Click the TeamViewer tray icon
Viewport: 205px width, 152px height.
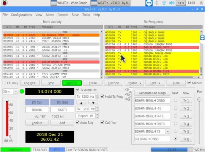[149, 3]
